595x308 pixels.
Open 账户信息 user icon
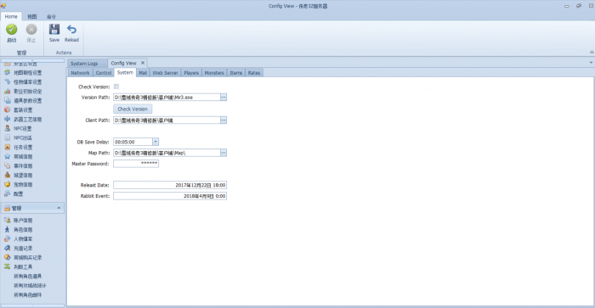(x=7, y=220)
